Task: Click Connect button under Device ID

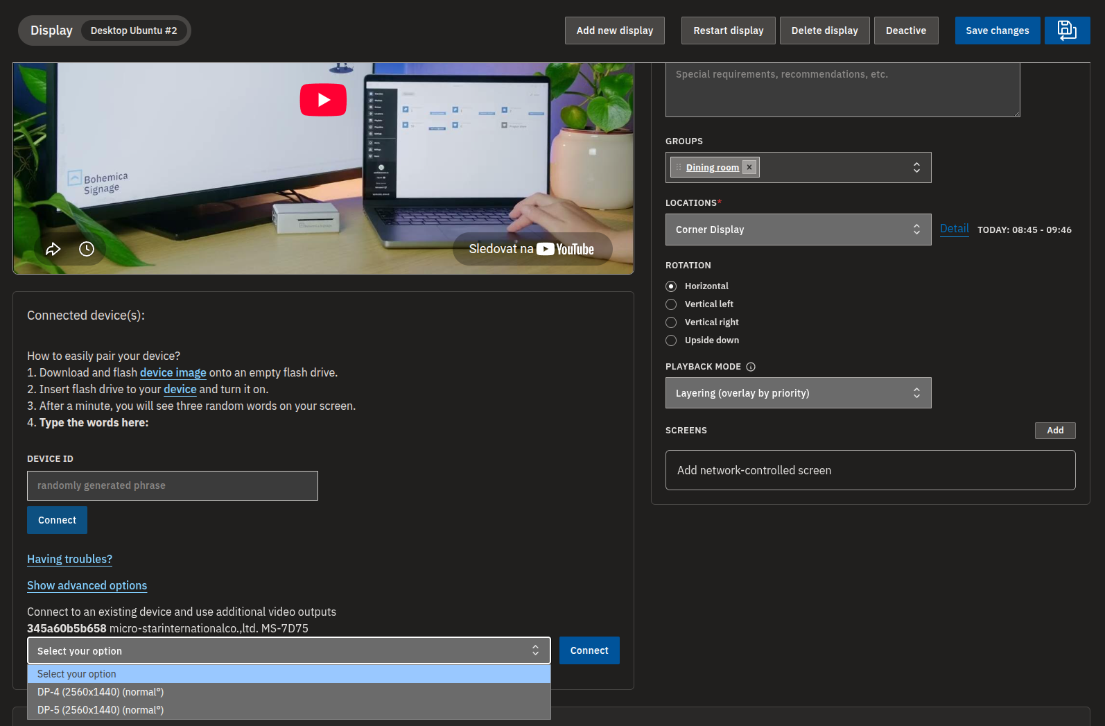Action: pos(57,520)
